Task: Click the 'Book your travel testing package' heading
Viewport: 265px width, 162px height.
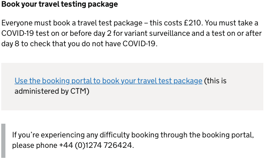Action: (x=59, y=4)
